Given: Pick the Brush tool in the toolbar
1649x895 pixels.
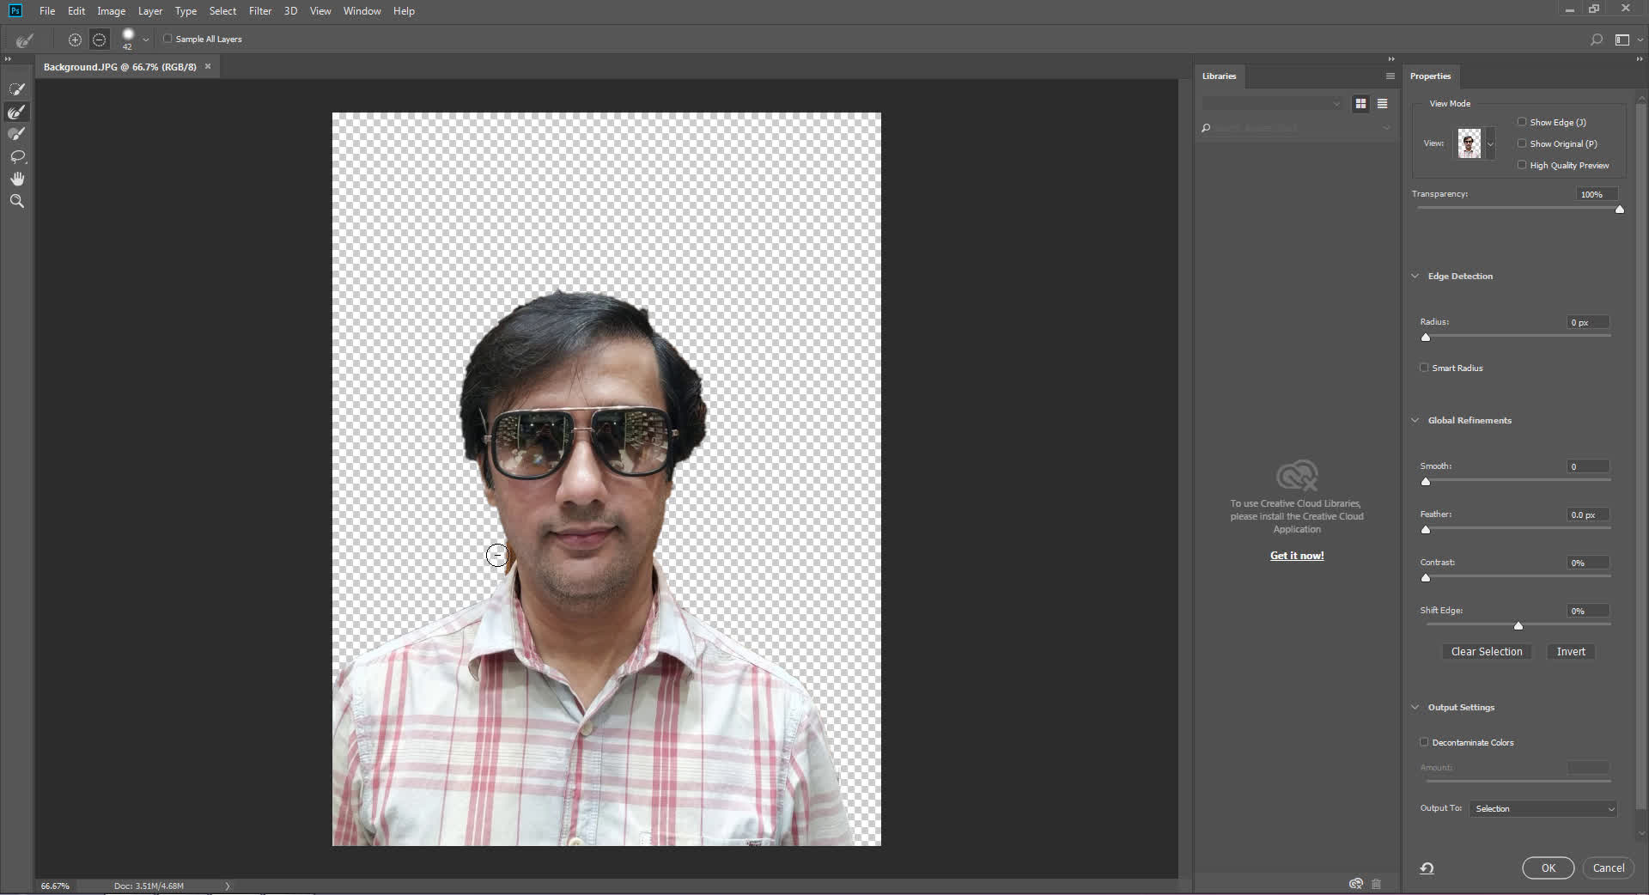Looking at the screenshot, I should coord(16,134).
